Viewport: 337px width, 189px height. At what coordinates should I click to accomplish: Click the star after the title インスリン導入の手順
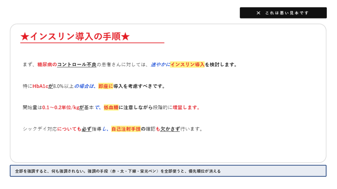point(125,37)
